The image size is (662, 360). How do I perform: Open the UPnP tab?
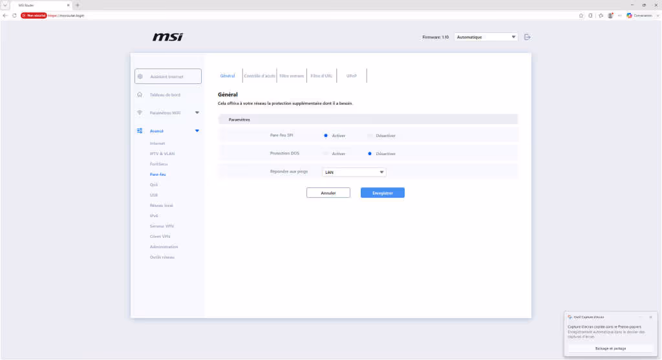pyautogui.click(x=351, y=76)
